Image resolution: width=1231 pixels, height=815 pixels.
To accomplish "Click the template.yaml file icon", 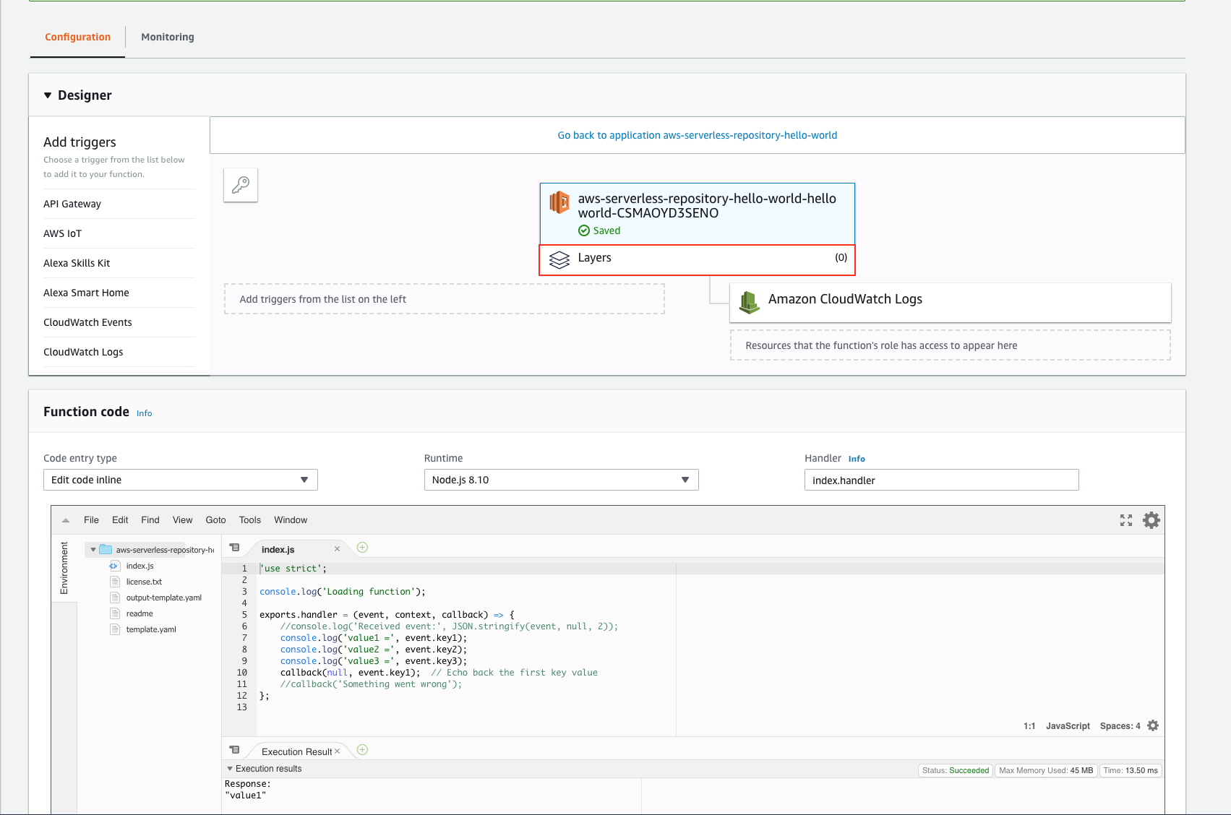I will pyautogui.click(x=114, y=629).
